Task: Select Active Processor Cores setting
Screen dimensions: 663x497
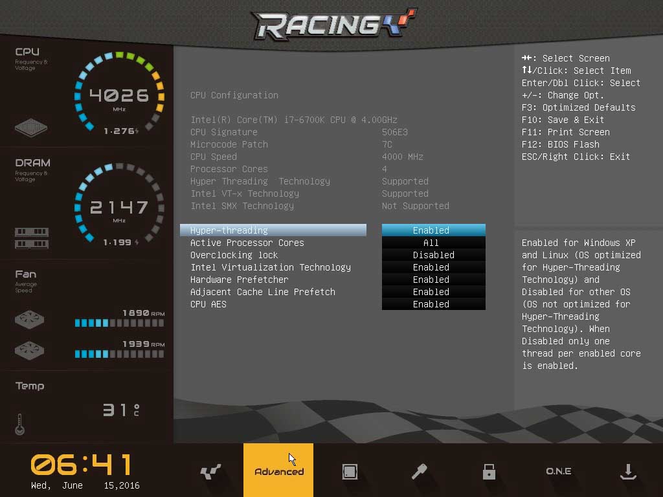Action: 247,243
